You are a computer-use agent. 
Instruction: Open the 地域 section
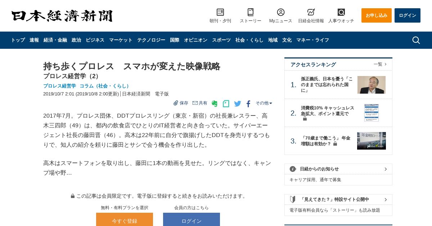(x=273, y=40)
